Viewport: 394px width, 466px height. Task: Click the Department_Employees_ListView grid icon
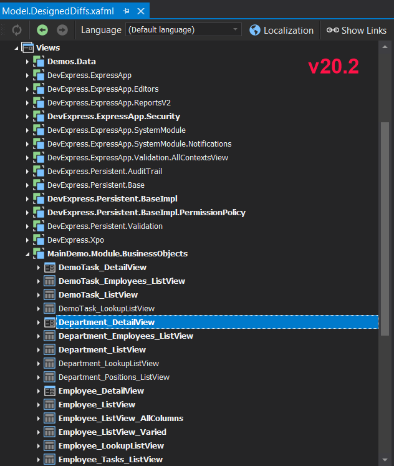pyautogui.click(x=50, y=336)
